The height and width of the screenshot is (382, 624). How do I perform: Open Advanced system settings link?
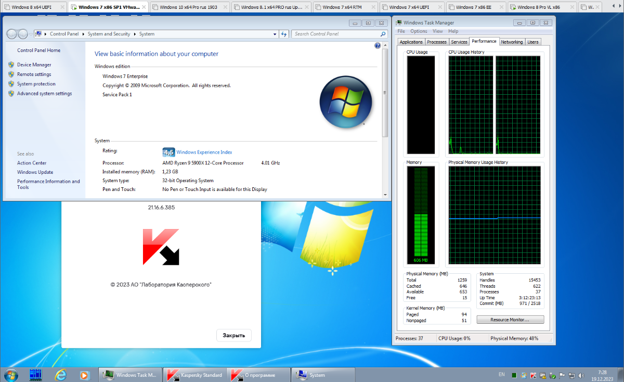click(x=45, y=94)
